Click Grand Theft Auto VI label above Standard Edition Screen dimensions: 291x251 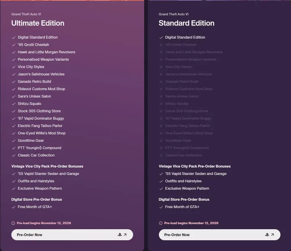(173, 14)
